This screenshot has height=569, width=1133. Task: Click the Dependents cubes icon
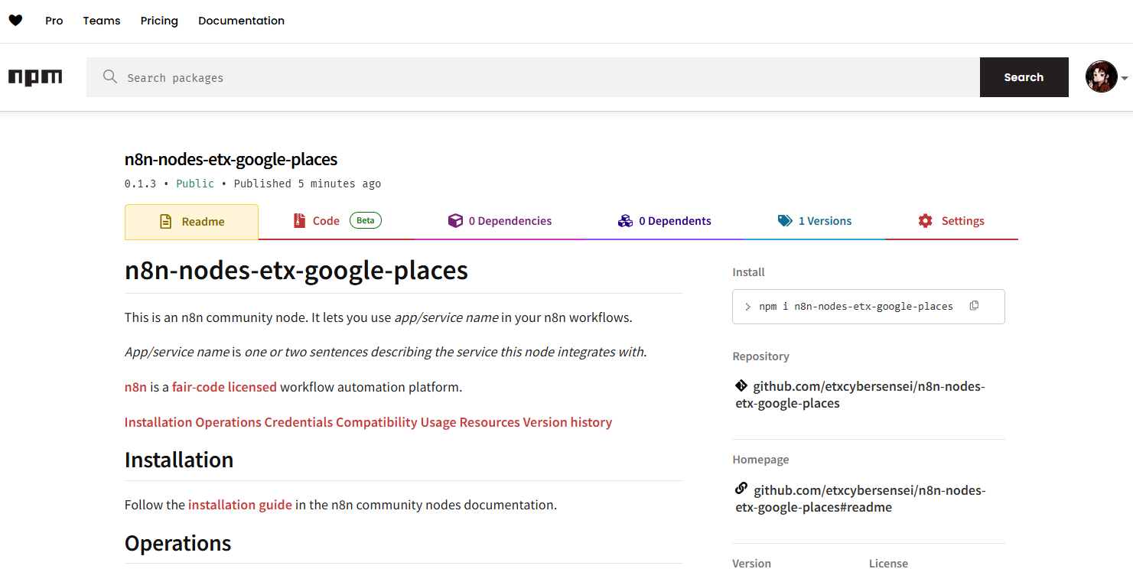625,221
